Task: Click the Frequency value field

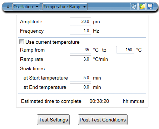Action: tap(80, 31)
